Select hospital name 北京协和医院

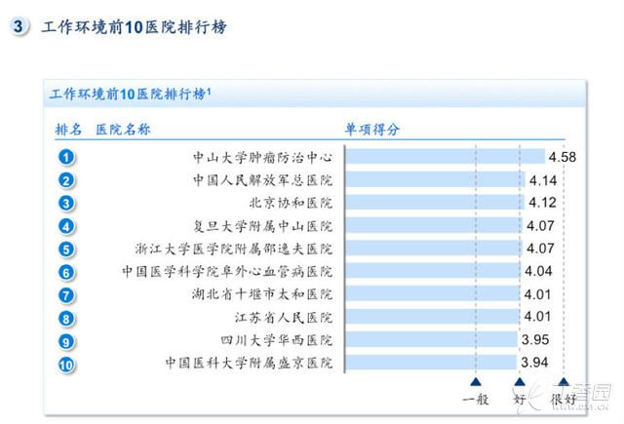pos(291,203)
